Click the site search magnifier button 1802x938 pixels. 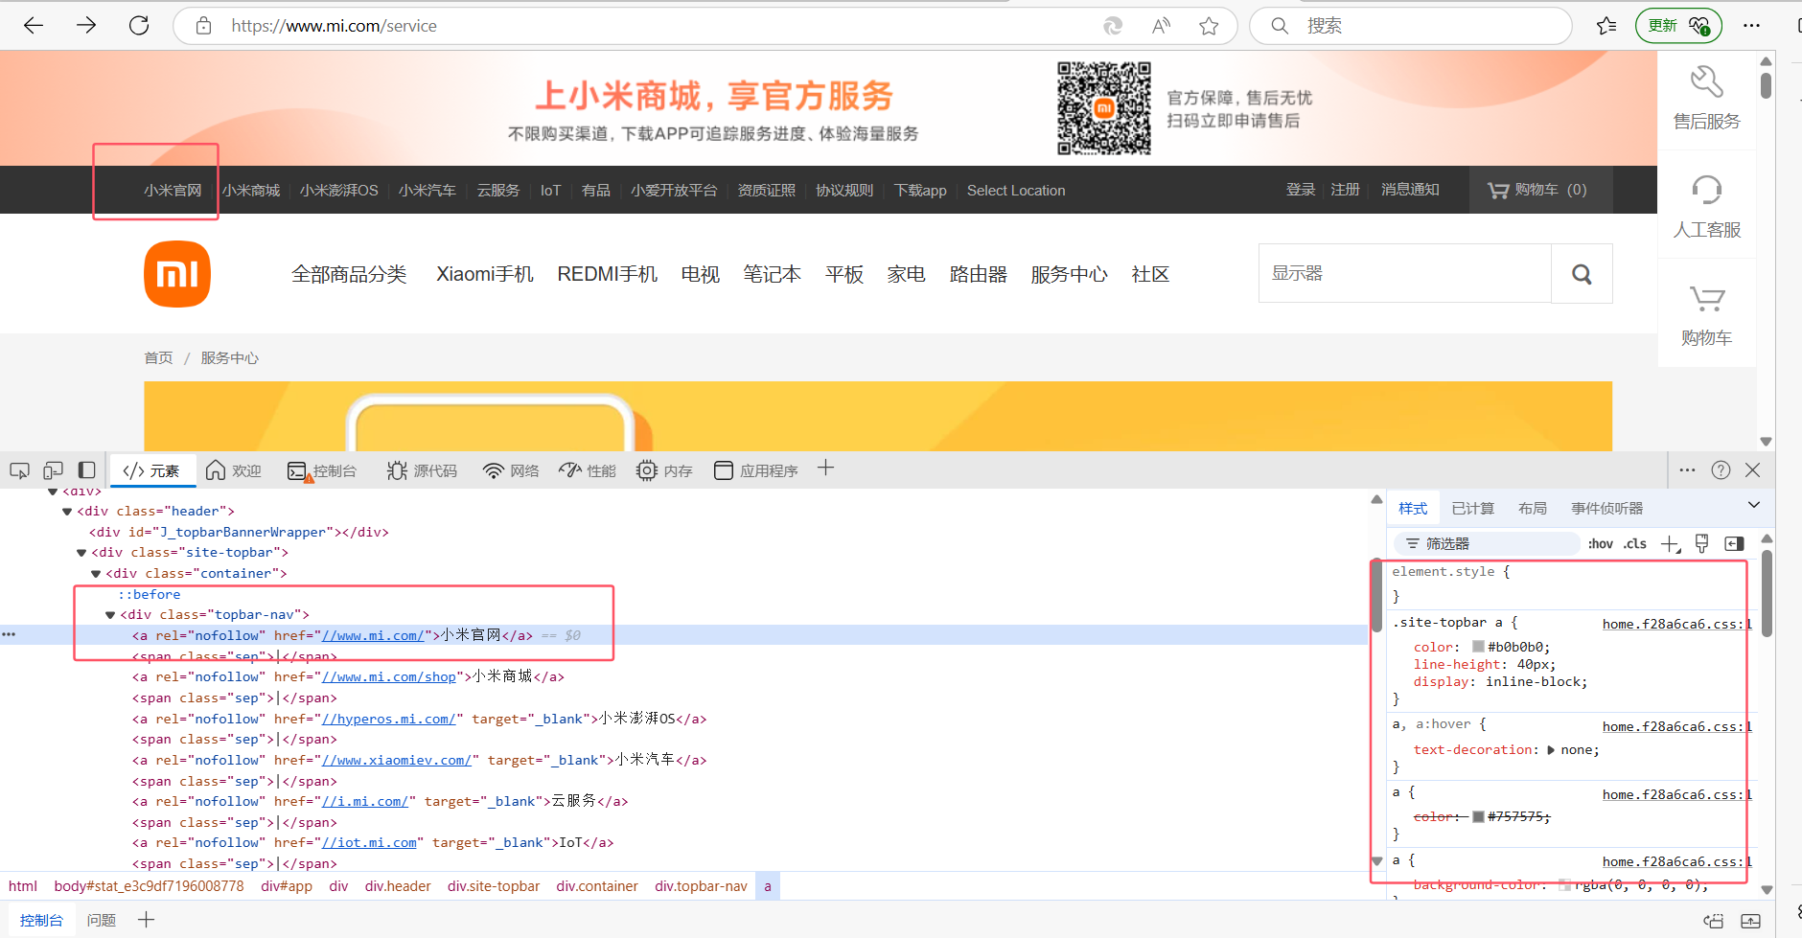tap(1582, 274)
